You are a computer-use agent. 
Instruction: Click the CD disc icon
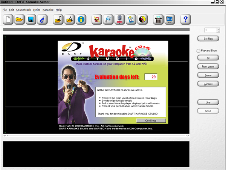[142, 20]
